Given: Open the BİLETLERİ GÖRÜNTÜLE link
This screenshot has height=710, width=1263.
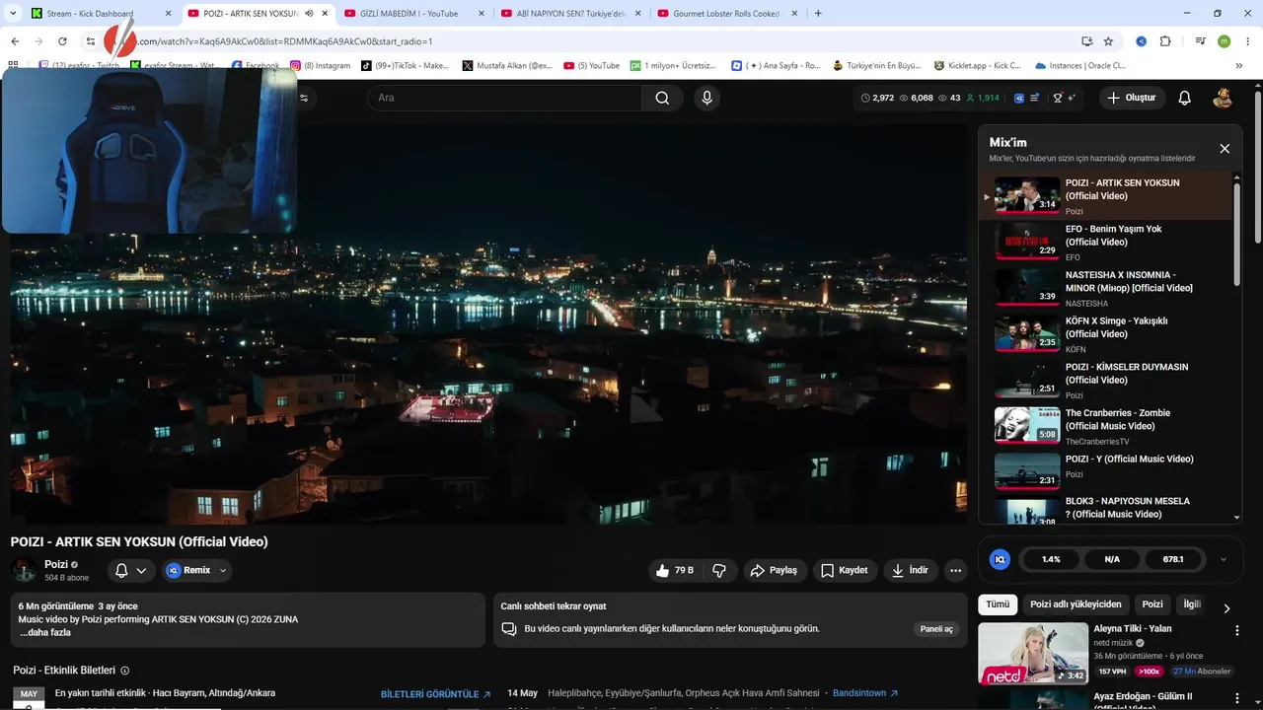Looking at the screenshot, I should coord(435,694).
